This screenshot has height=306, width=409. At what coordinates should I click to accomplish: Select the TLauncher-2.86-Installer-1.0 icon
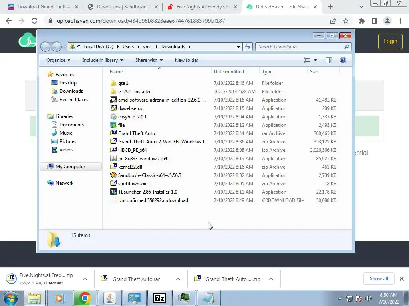coord(113,192)
